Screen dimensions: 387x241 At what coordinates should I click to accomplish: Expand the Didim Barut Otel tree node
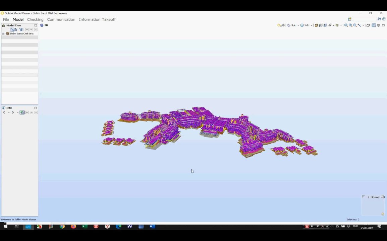point(3,34)
